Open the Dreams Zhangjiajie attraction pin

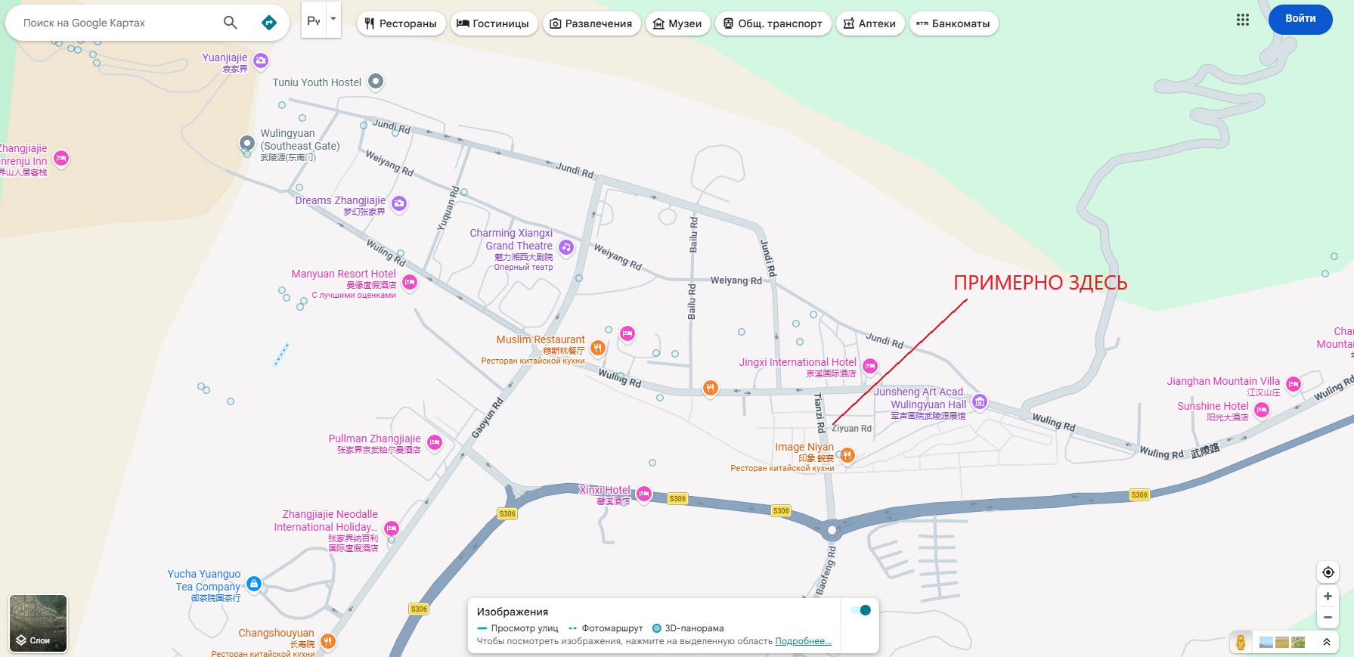[x=399, y=203]
